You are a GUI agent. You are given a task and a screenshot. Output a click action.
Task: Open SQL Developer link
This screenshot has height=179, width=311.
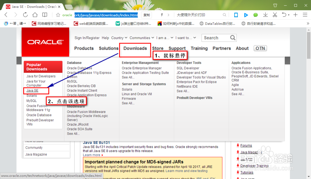tap(188, 68)
